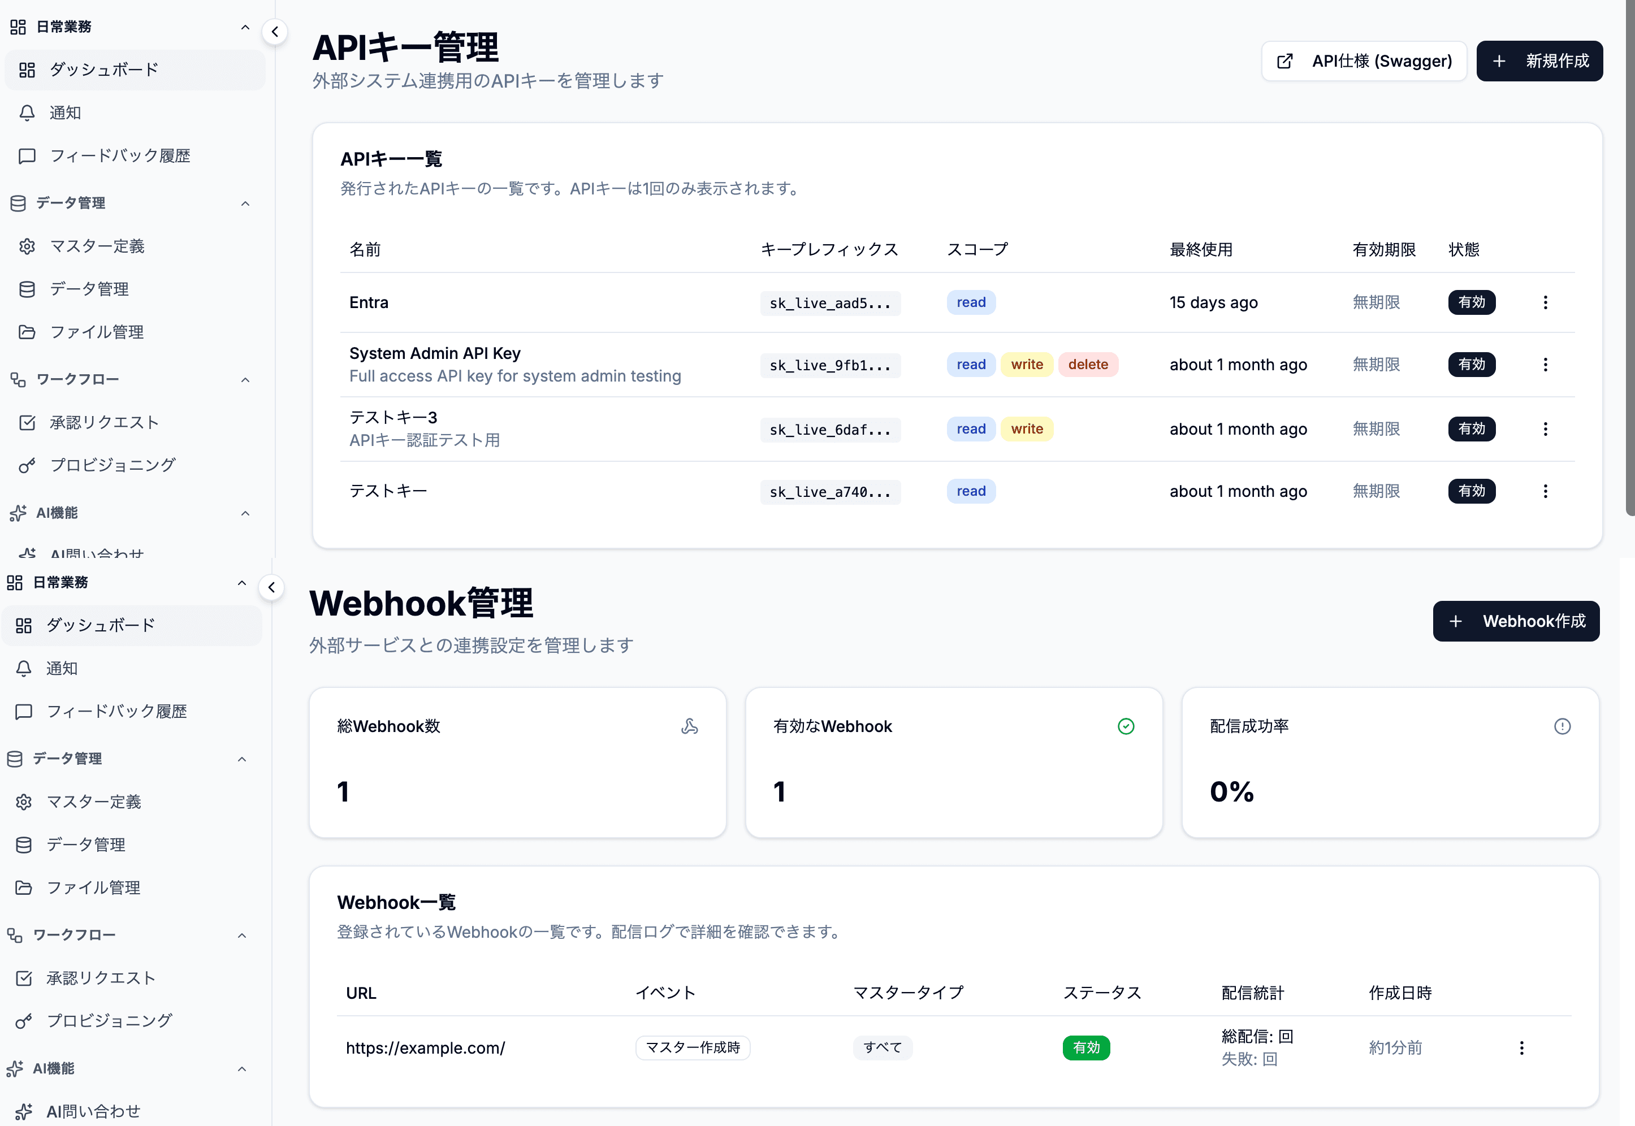Viewport: 1635px width, 1126px height.
Task: Open AI問い合わせ from the Webhook管理 sidebar
Action: (132, 1112)
